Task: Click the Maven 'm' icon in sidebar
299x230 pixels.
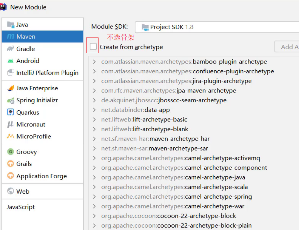Action: [x=11, y=36]
